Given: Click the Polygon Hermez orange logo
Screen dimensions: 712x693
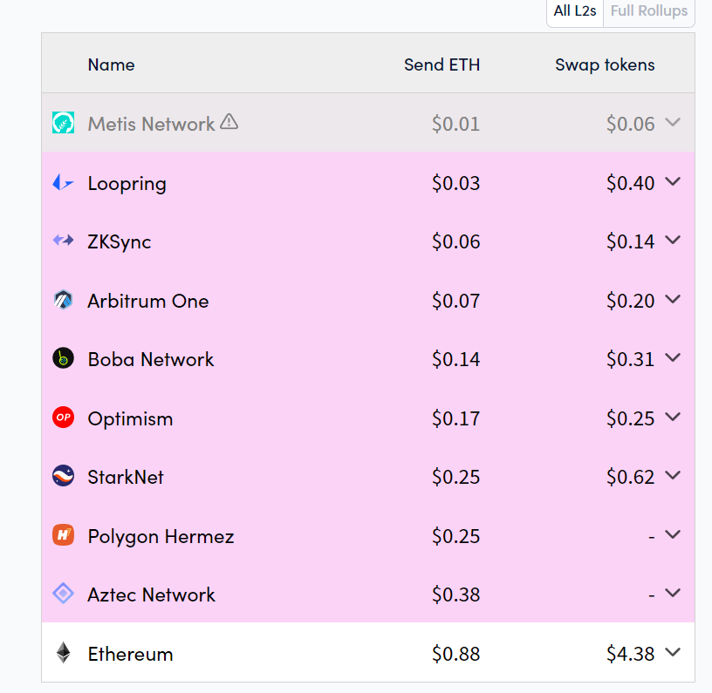Looking at the screenshot, I should pos(63,534).
